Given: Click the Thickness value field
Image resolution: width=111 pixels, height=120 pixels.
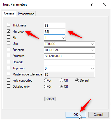Looking at the screenshot, I should (55, 26).
